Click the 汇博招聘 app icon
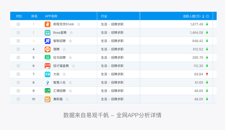Viewport: 225px width, 130px height. (47, 91)
